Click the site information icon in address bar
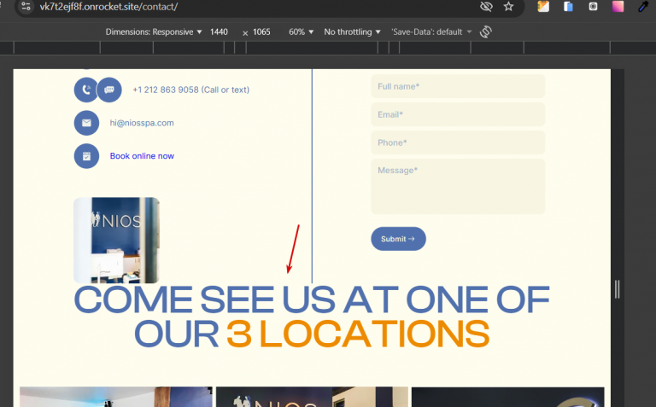 (x=26, y=6)
